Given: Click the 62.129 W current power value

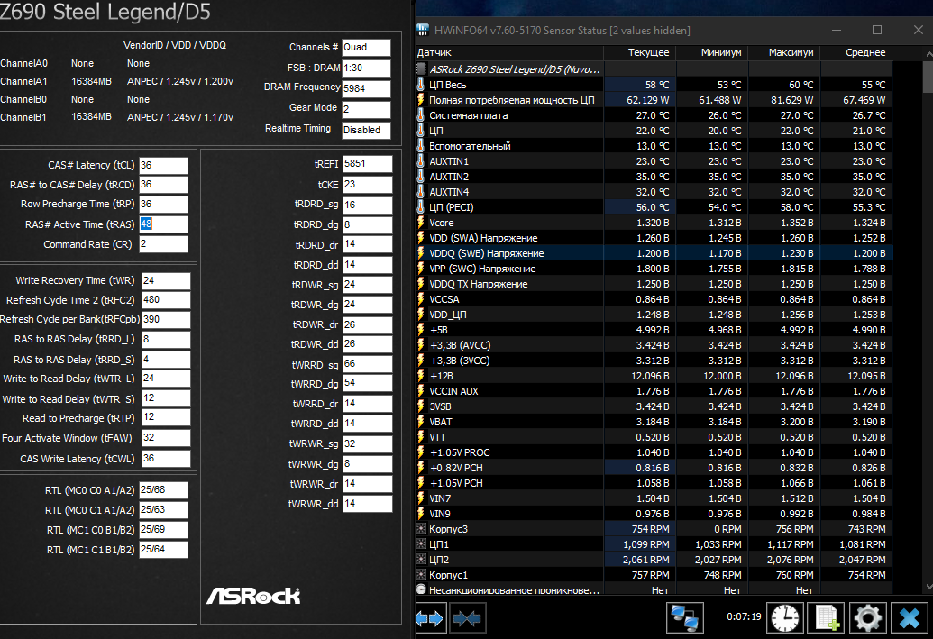Looking at the screenshot, I should coord(647,100).
